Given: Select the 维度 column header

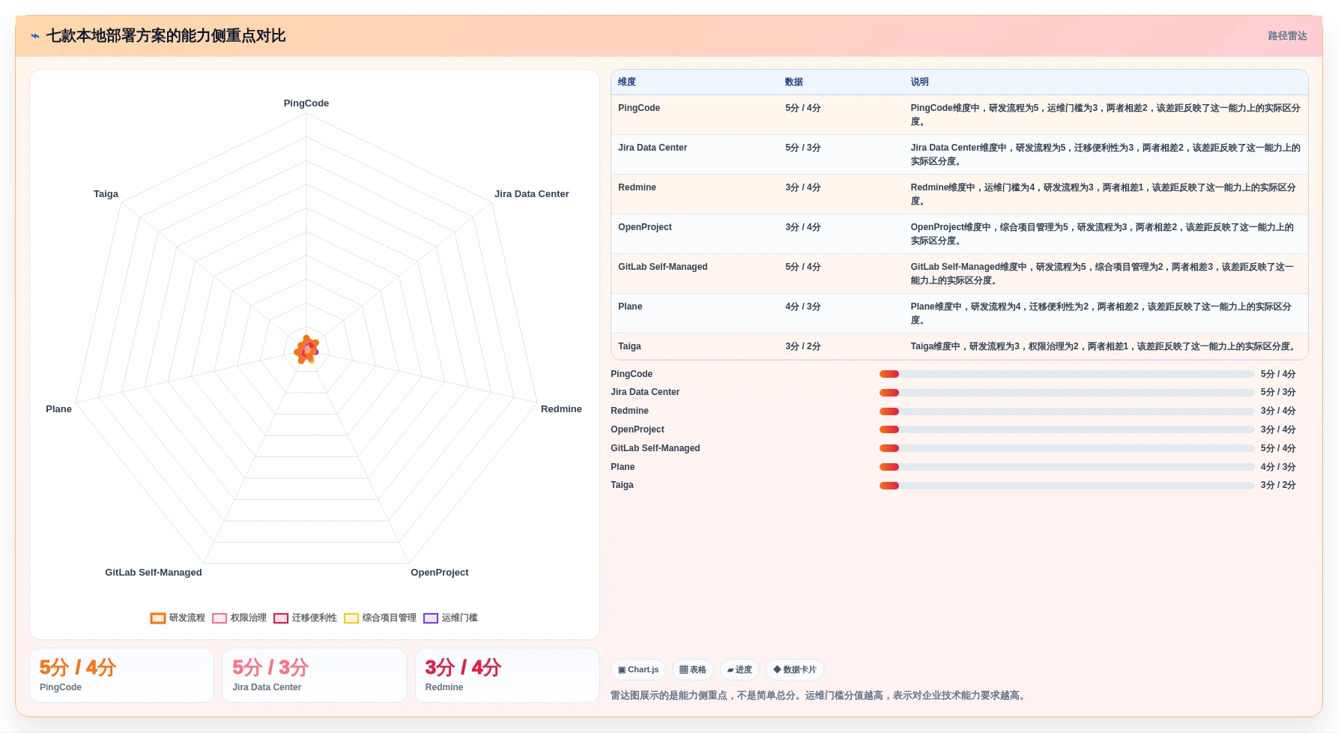Looking at the screenshot, I should point(627,82).
